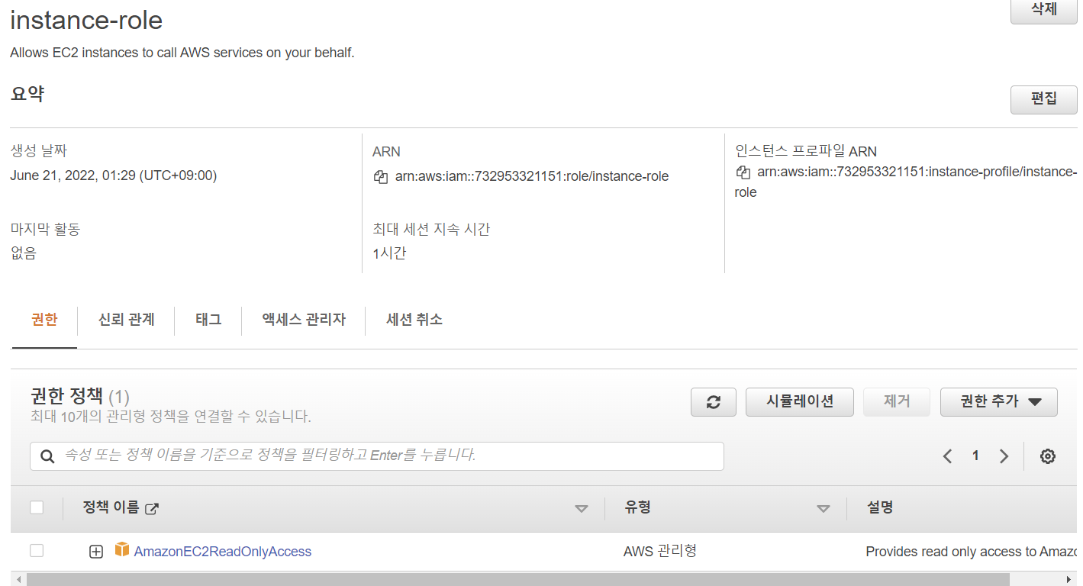Click the AmazonEC2ReadOnlyAccess policy box icon
This screenshot has width=1083, height=586.
(x=121, y=549)
